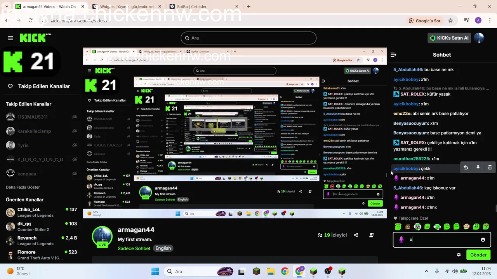Insert the monkey emote
The height and width of the screenshot is (279, 497).
point(466,227)
